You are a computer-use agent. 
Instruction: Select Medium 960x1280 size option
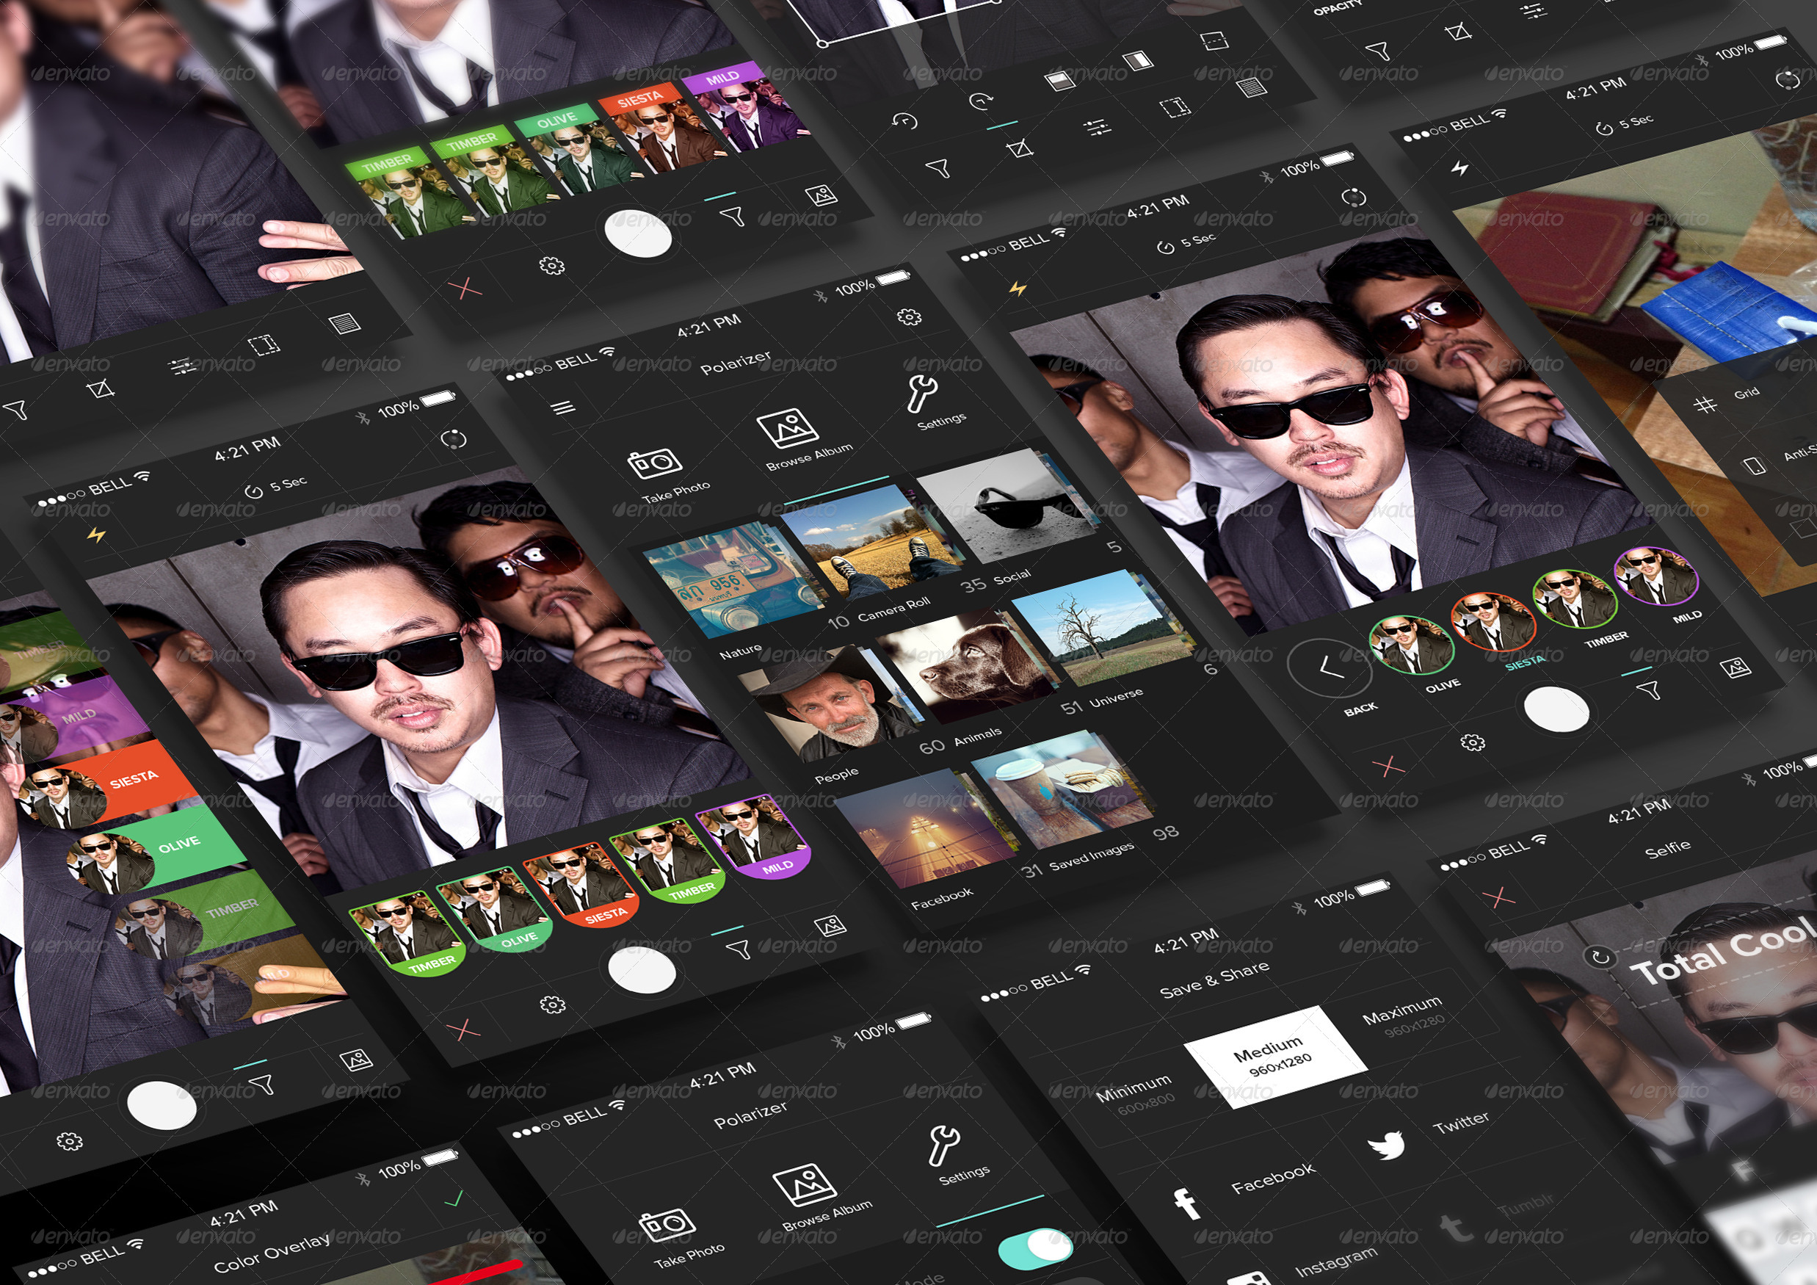pos(1274,1056)
